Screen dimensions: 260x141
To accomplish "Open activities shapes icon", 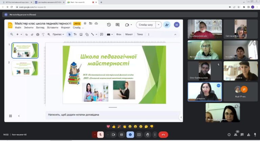I will (x=248, y=135).
